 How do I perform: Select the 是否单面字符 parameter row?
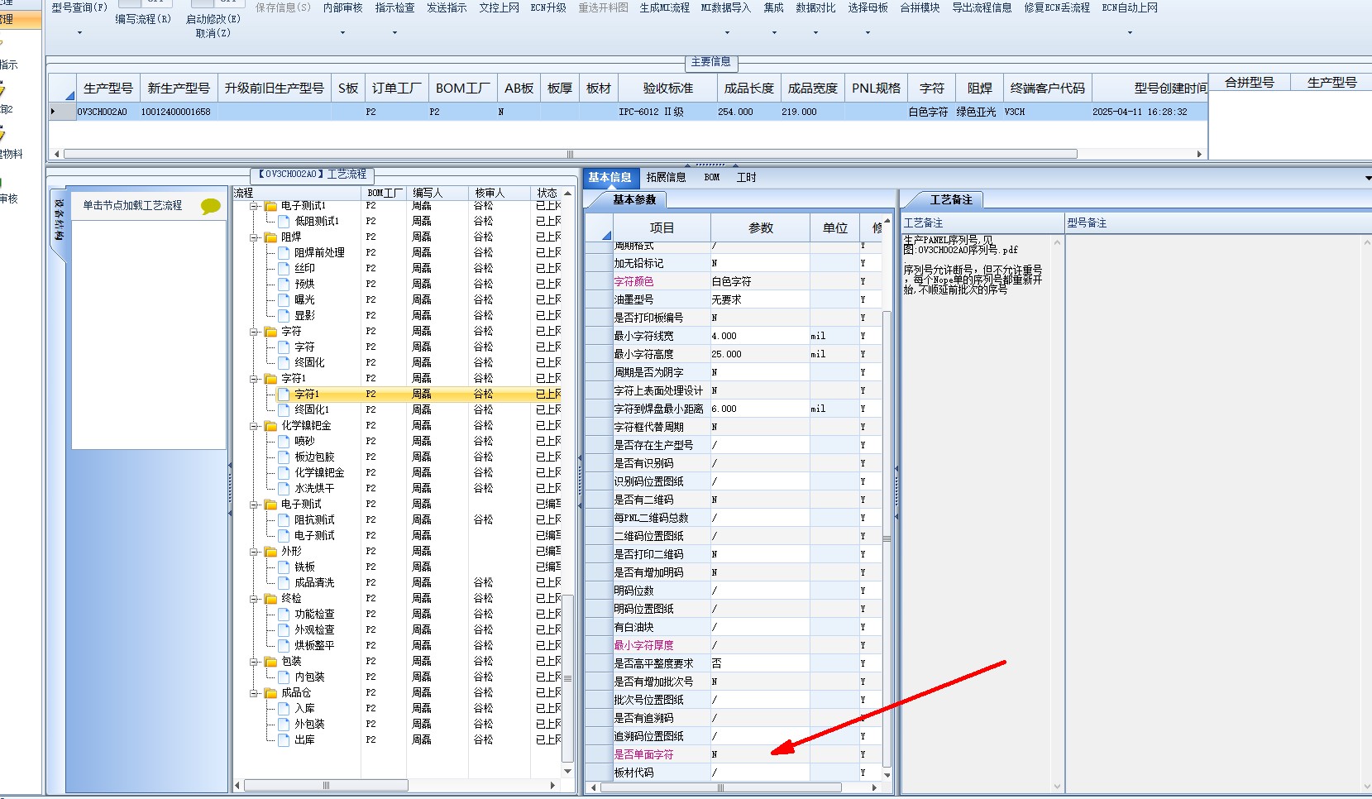tap(734, 754)
